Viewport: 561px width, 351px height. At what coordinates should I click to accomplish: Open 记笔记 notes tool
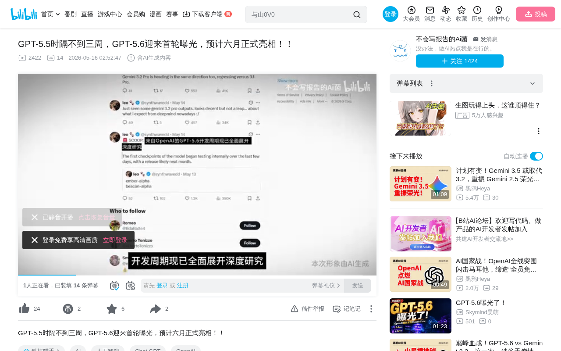(x=347, y=309)
